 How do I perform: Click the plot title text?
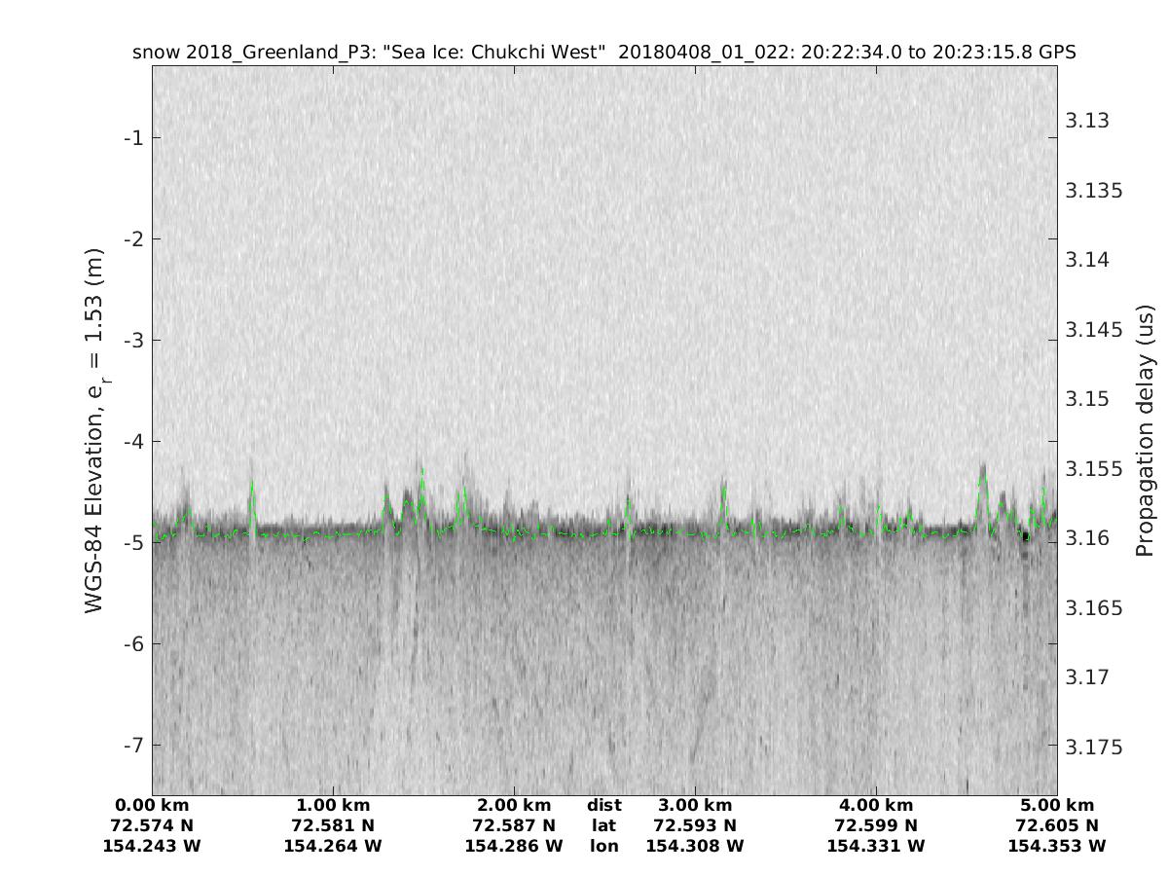pos(603,52)
